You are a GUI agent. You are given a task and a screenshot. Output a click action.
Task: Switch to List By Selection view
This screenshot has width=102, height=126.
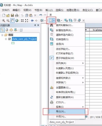pyautogui.click(x=15, y=30)
